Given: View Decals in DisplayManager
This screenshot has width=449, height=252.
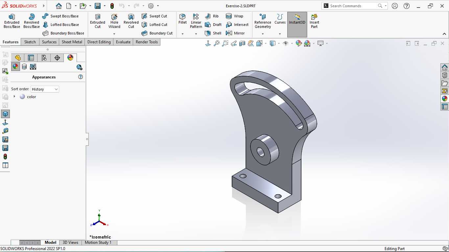Looking at the screenshot, I should [24, 67].
